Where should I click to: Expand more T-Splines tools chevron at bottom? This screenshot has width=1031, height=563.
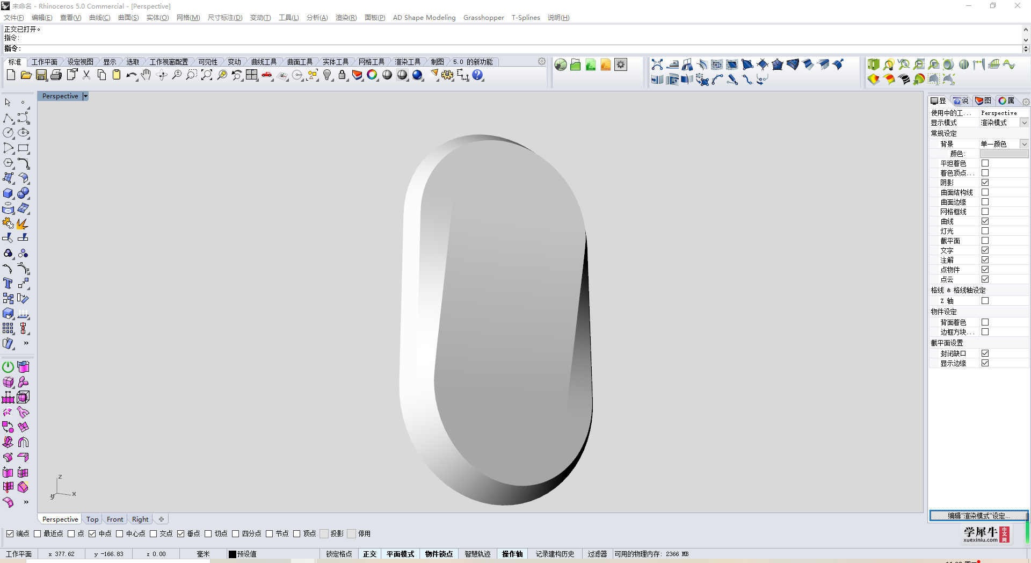tap(26, 502)
